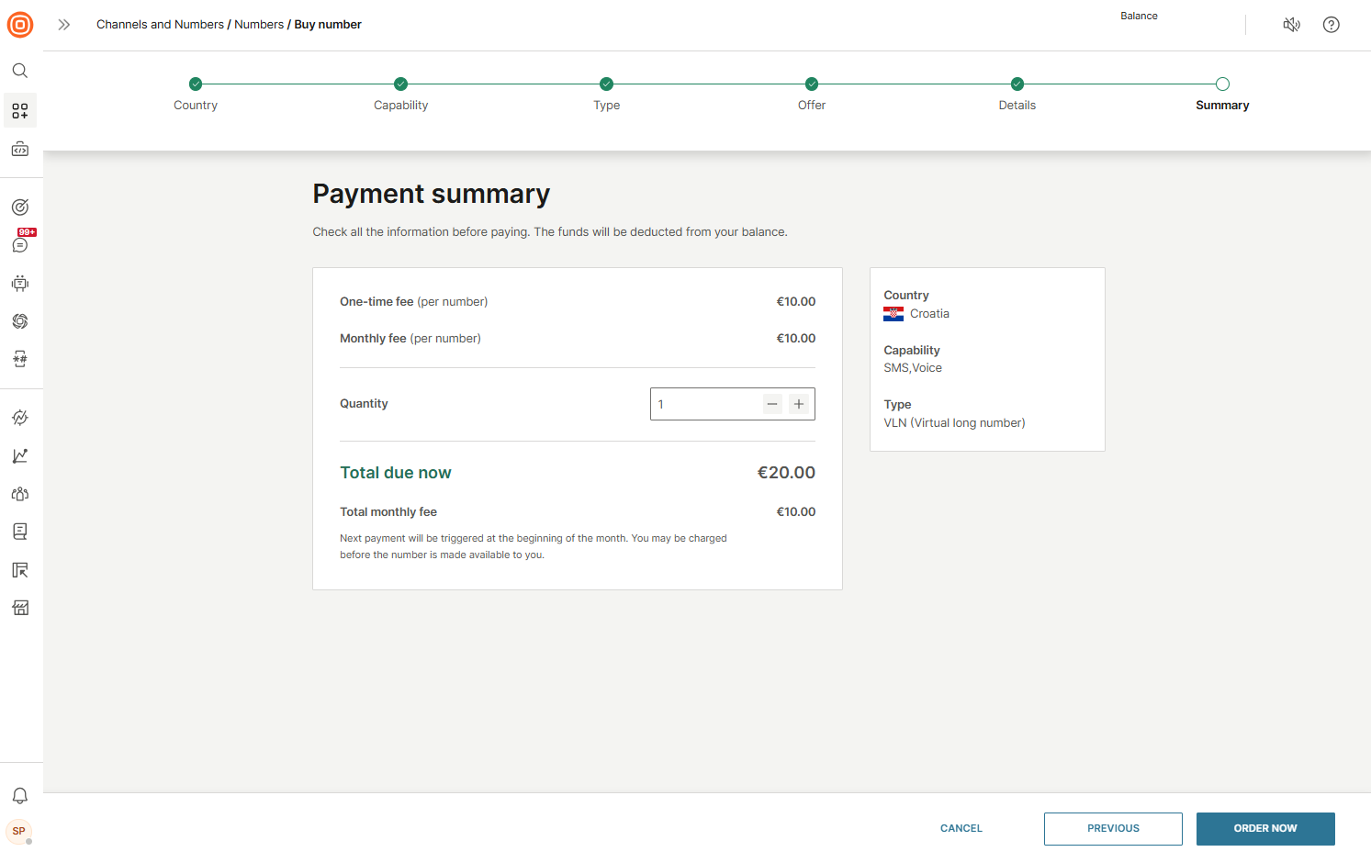Open Numbers in the breadcrumb
Screen dimensions: 1371x863
tap(259, 25)
